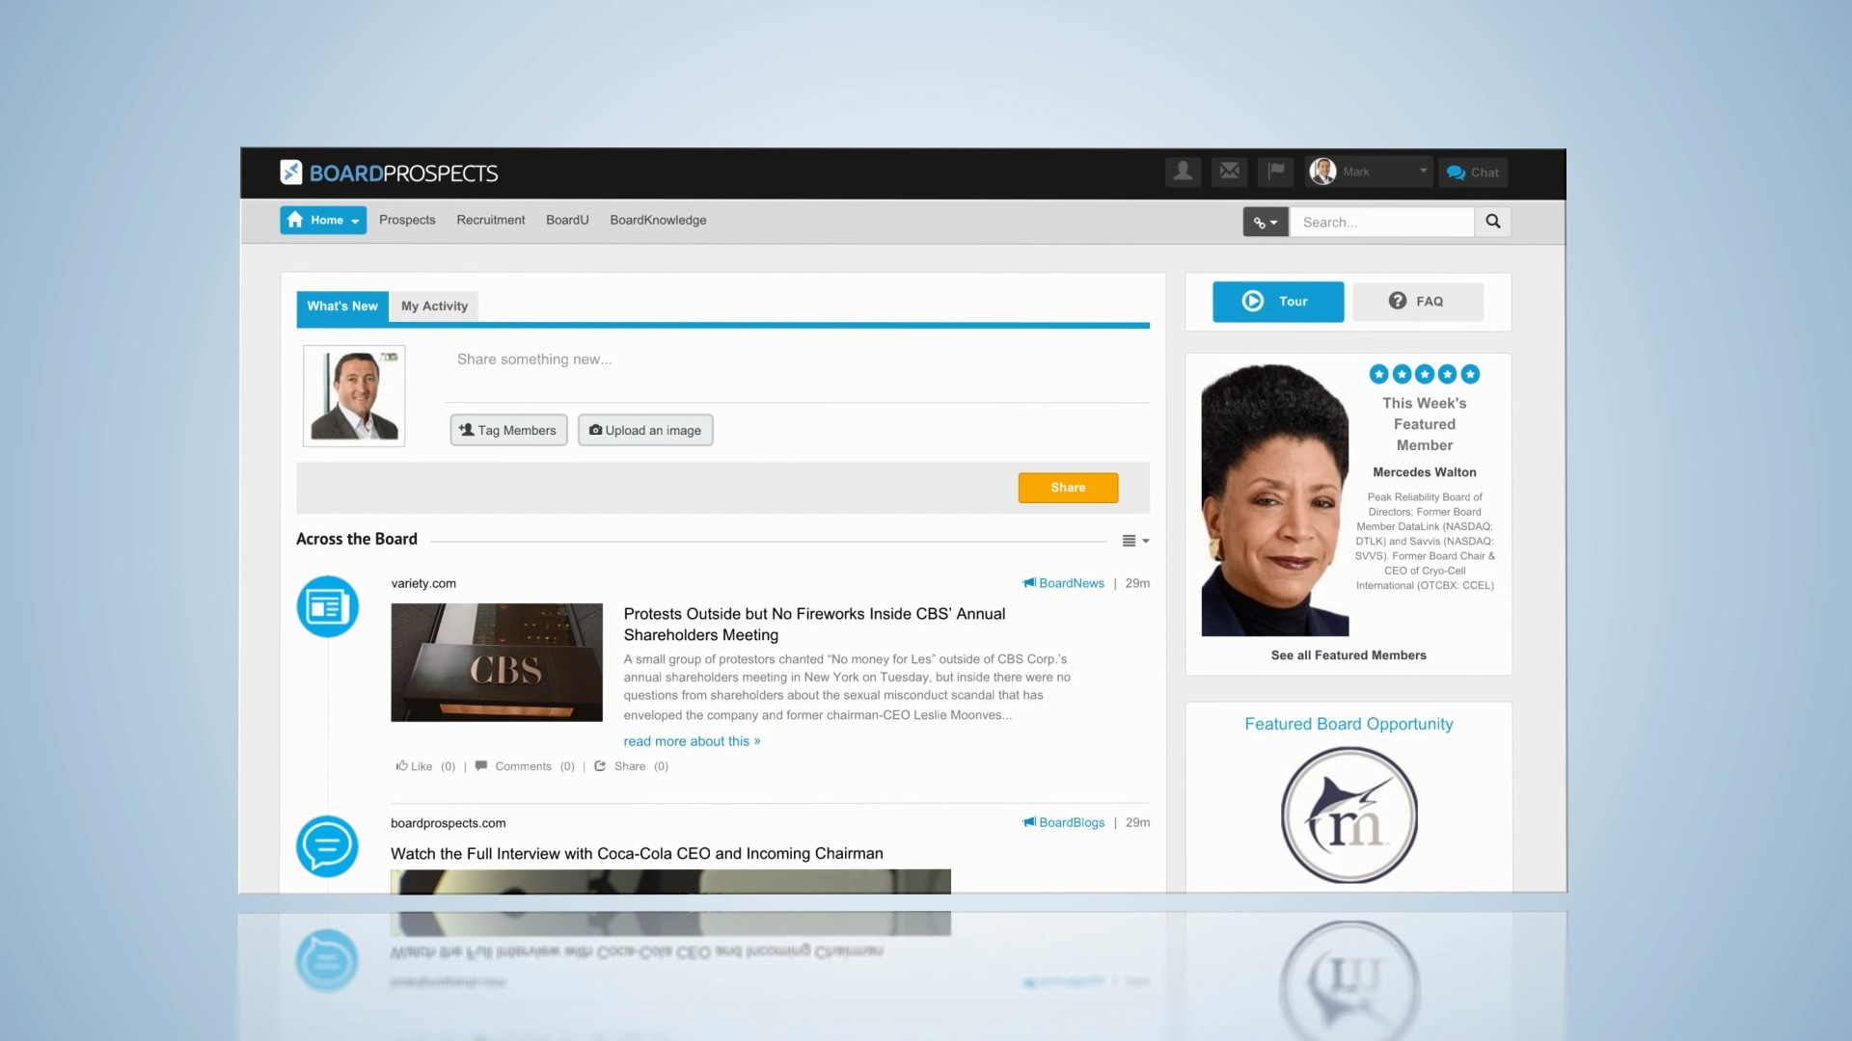Viewport: 1852px width, 1041px height.
Task: Open the BoardKnowledge menu item
Action: click(658, 220)
